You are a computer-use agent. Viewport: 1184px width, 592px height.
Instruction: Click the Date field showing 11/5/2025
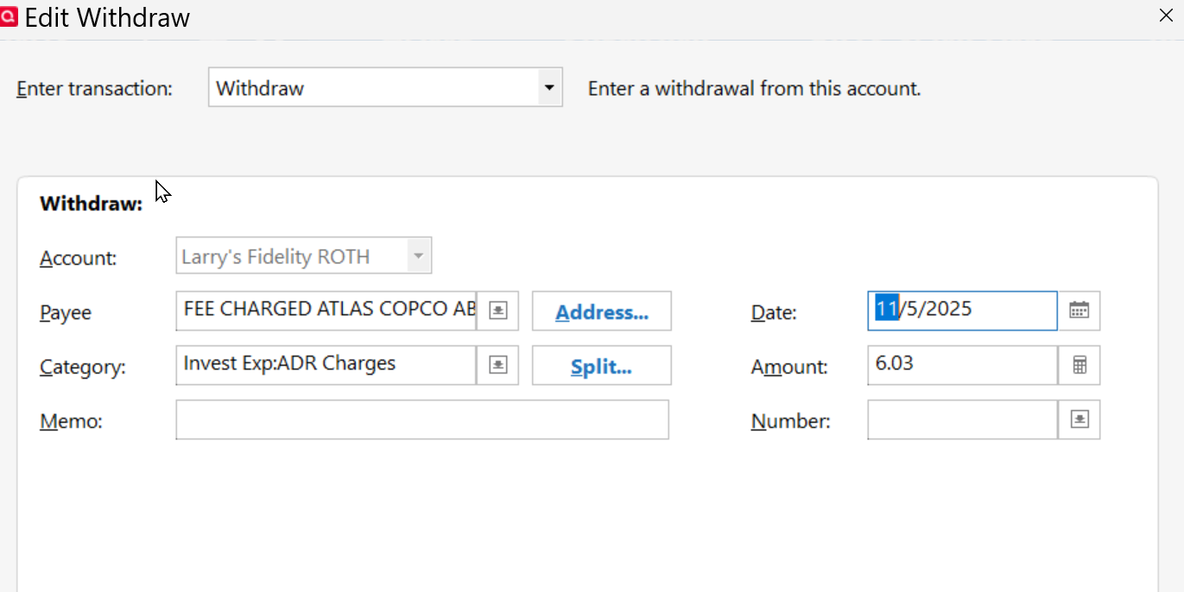point(963,311)
